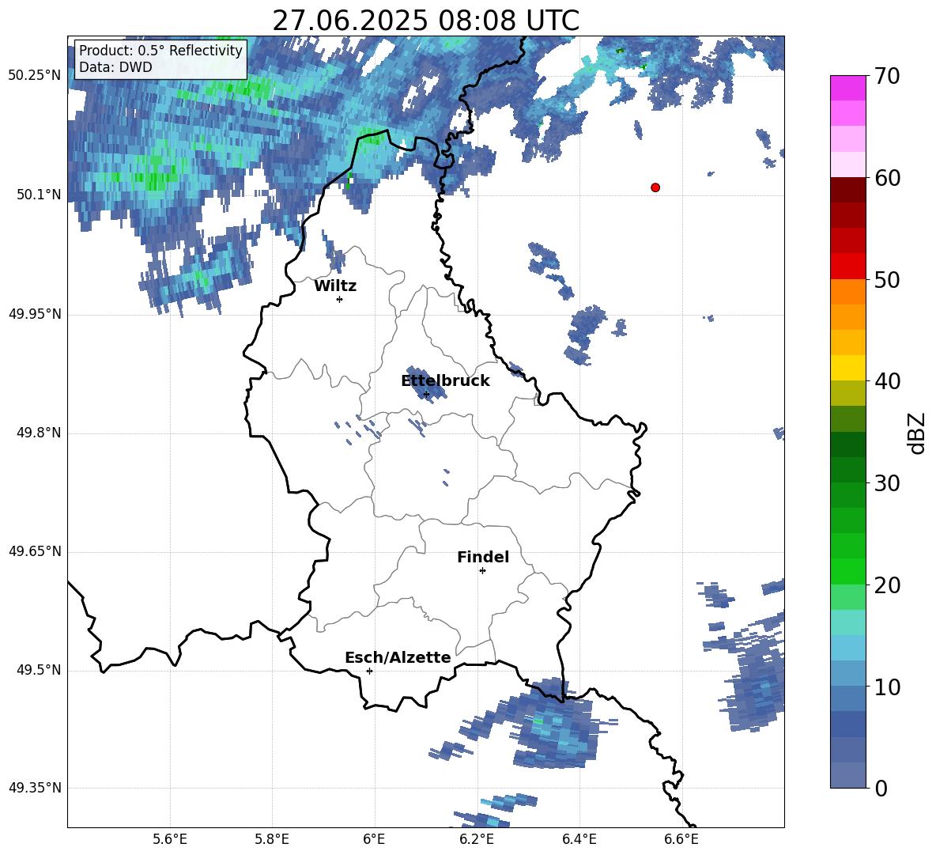
Task: Click the 49.8°N latitude label
Action: coord(39,433)
